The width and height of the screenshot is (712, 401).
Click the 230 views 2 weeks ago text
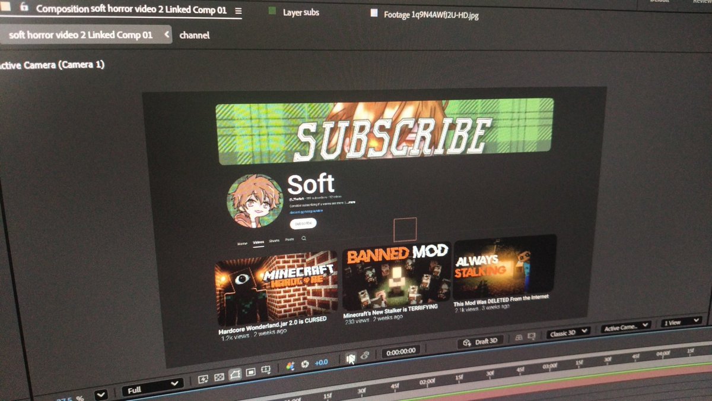(373, 319)
